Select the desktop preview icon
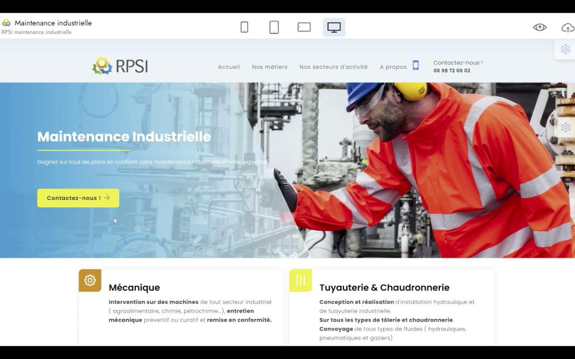The width and height of the screenshot is (575, 359). (334, 27)
